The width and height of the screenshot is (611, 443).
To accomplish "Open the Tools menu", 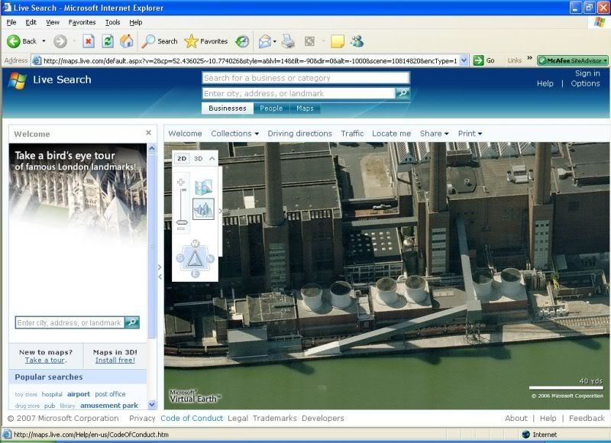I will click(112, 22).
